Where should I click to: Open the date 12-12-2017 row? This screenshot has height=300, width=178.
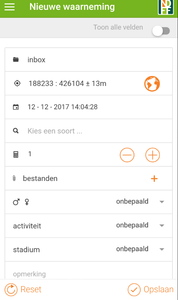(89, 107)
